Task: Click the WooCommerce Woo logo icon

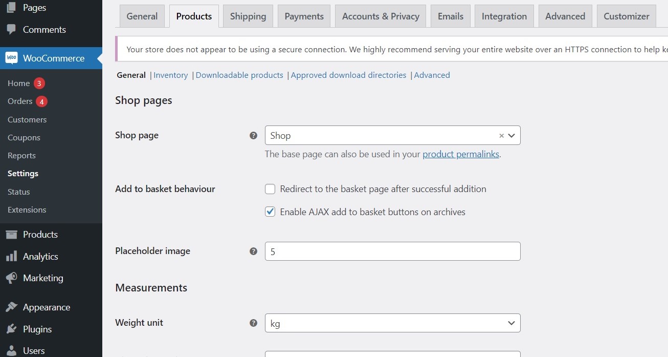Action: [x=11, y=58]
